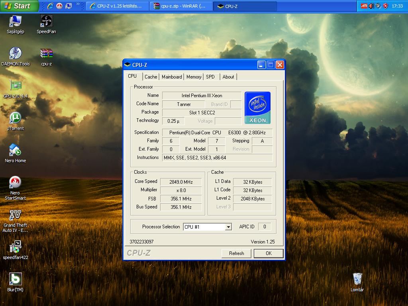Click the Name field Intel Pentium III Xeon

click(x=202, y=96)
